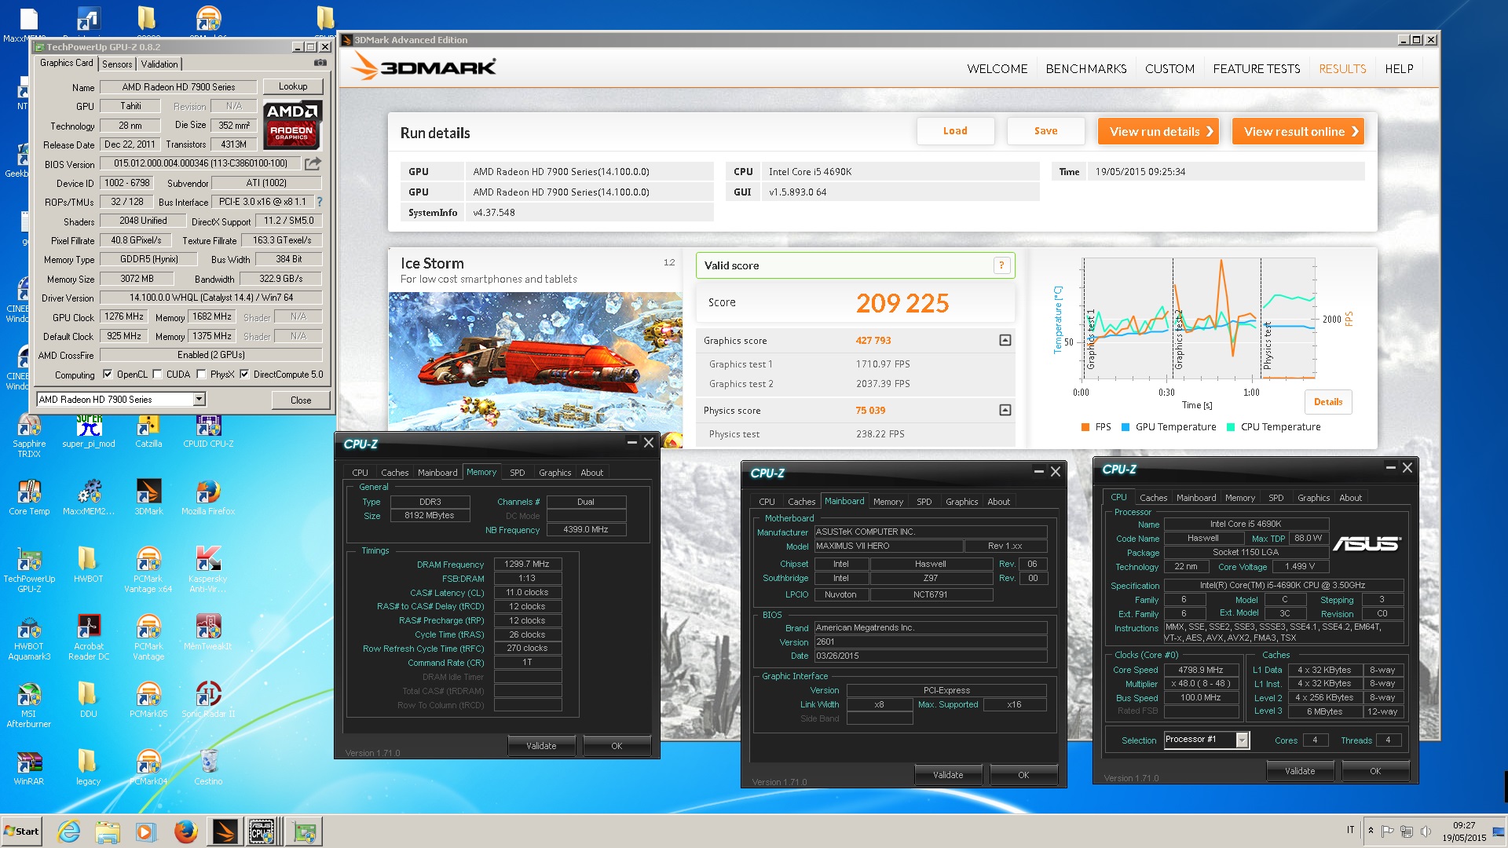Image resolution: width=1508 pixels, height=848 pixels.
Task: Open HWBOT Aquamark3 desktop icon
Action: tap(29, 638)
